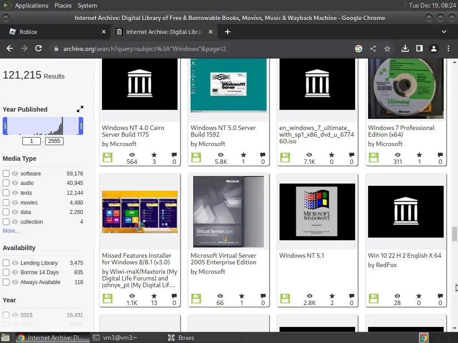
Task: Click the left handle of year range slider
Action: pos(5,126)
